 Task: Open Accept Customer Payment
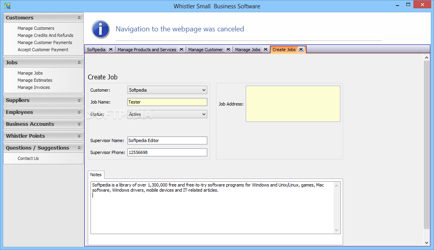43,50
